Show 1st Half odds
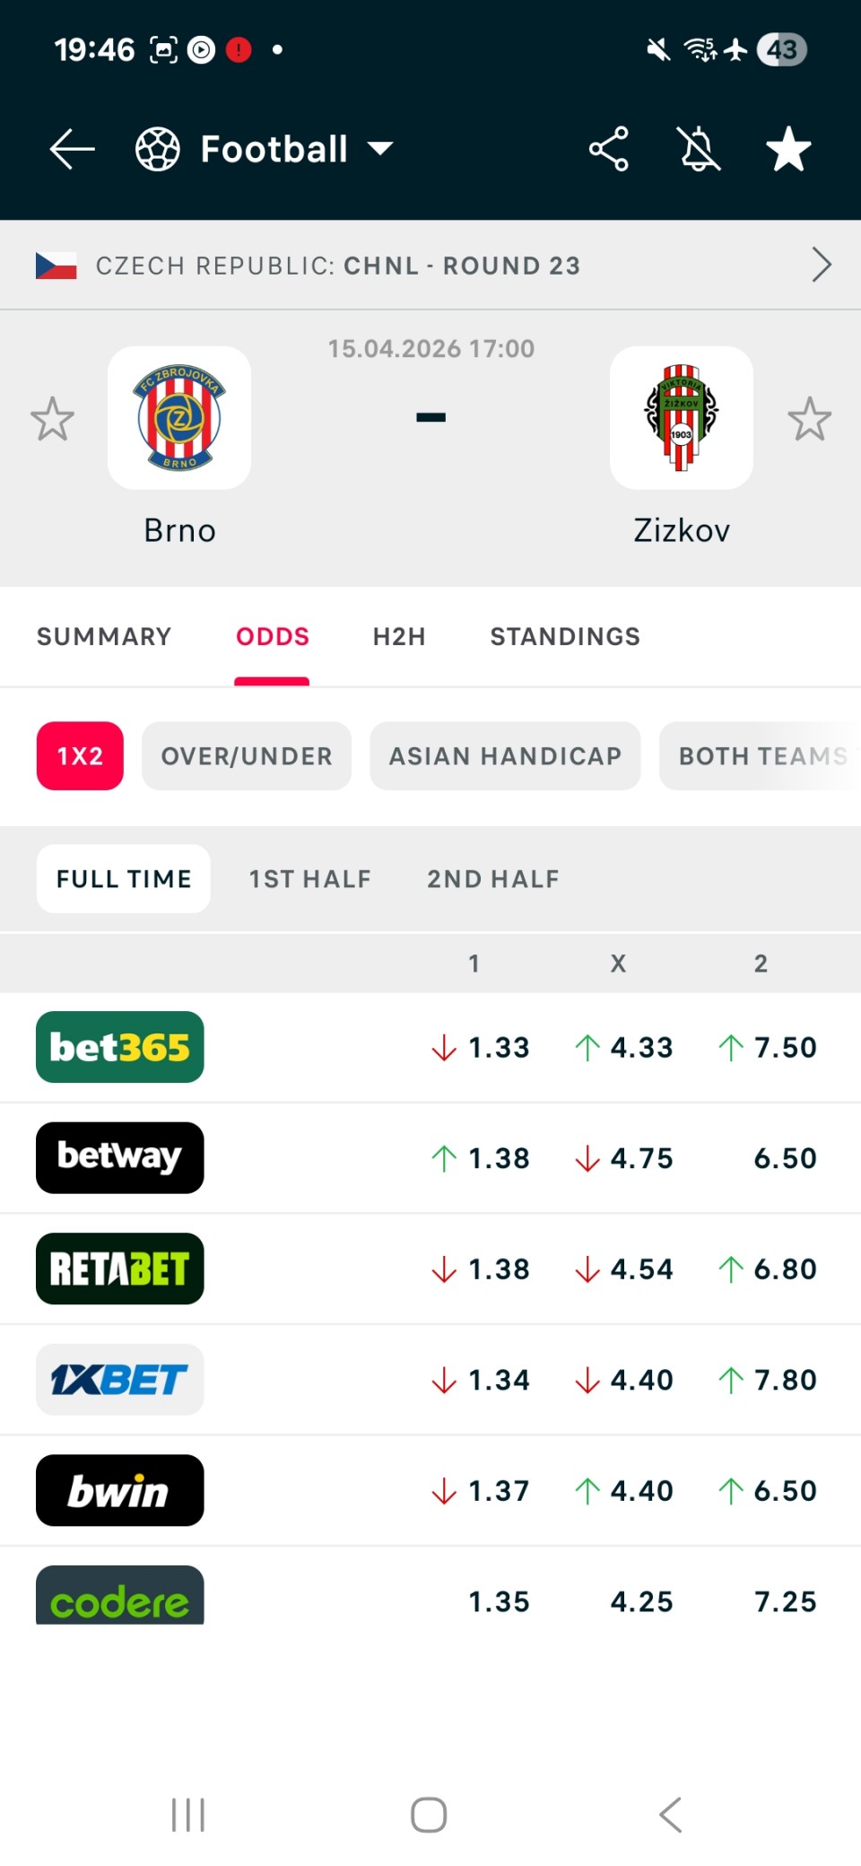Viewport: 861px width, 1866px height. pos(310,879)
